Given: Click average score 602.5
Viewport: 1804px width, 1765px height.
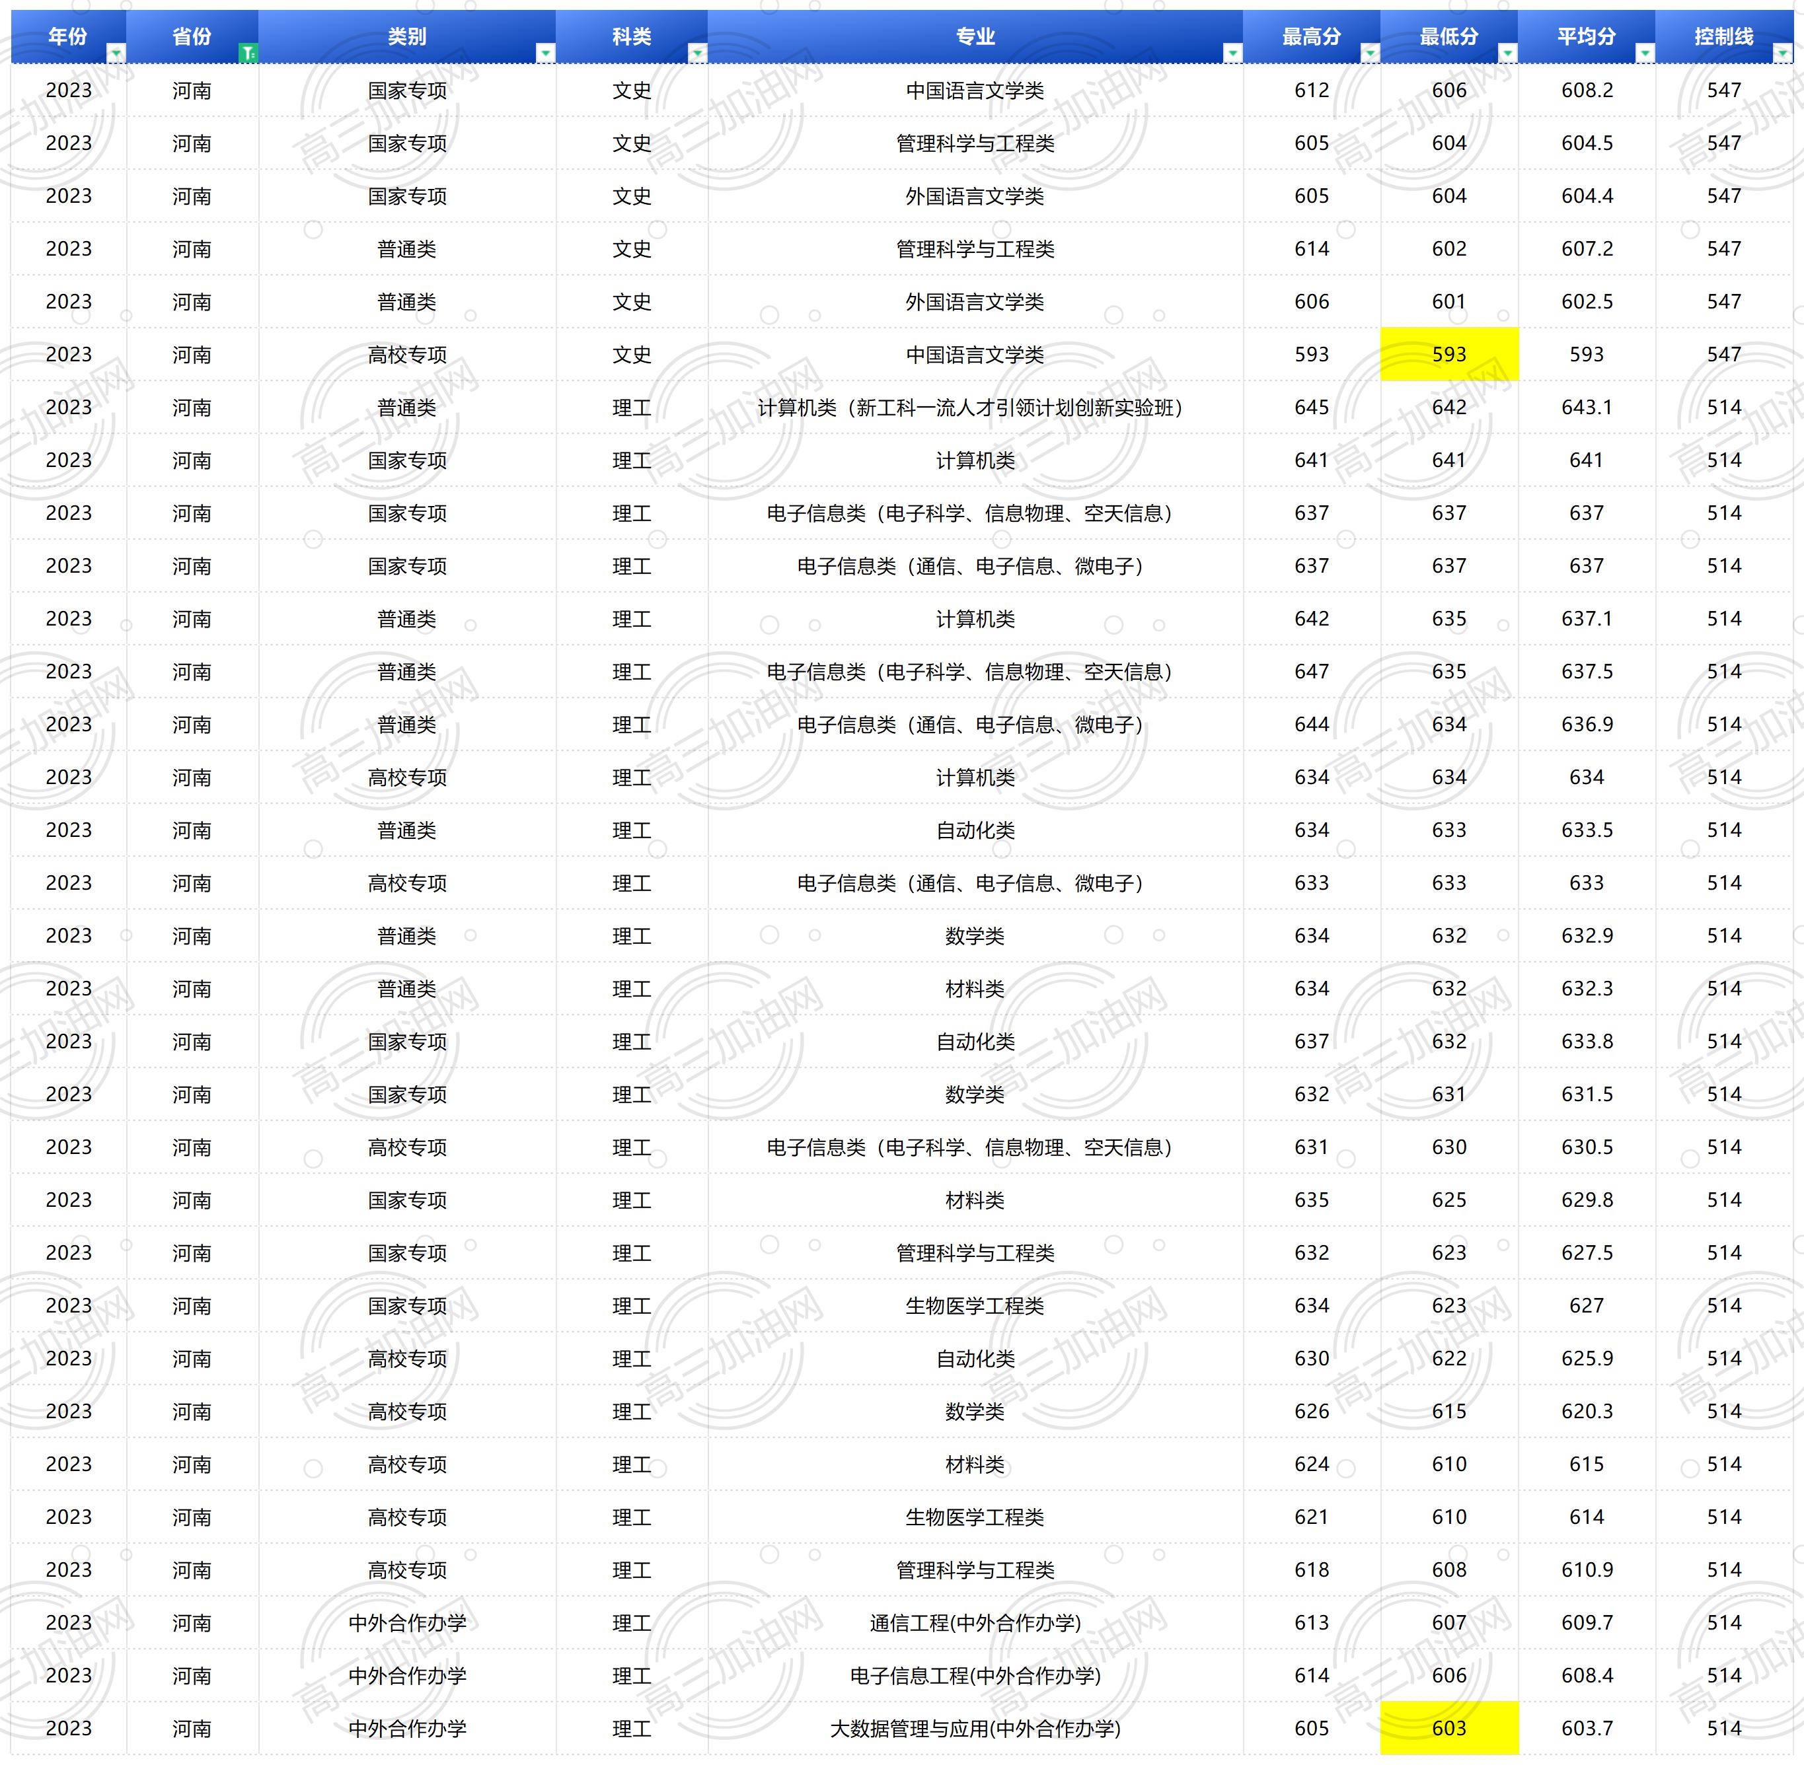Looking at the screenshot, I should [x=1586, y=301].
